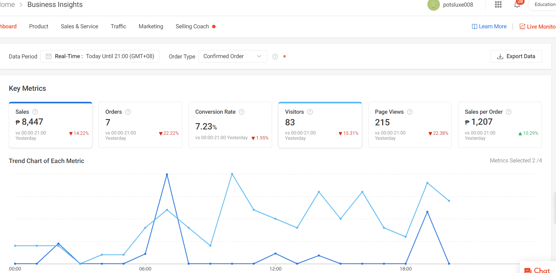556x273 pixels.
Task: Click the 14.22% decrease indicator
Action: click(x=79, y=133)
